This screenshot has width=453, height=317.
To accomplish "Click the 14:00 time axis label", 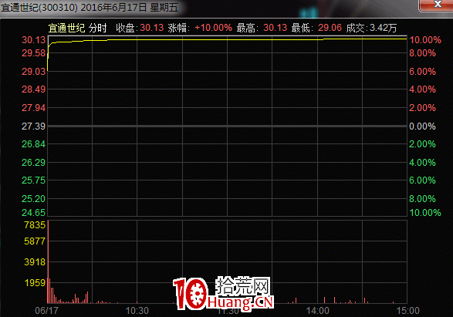I will pos(317,311).
